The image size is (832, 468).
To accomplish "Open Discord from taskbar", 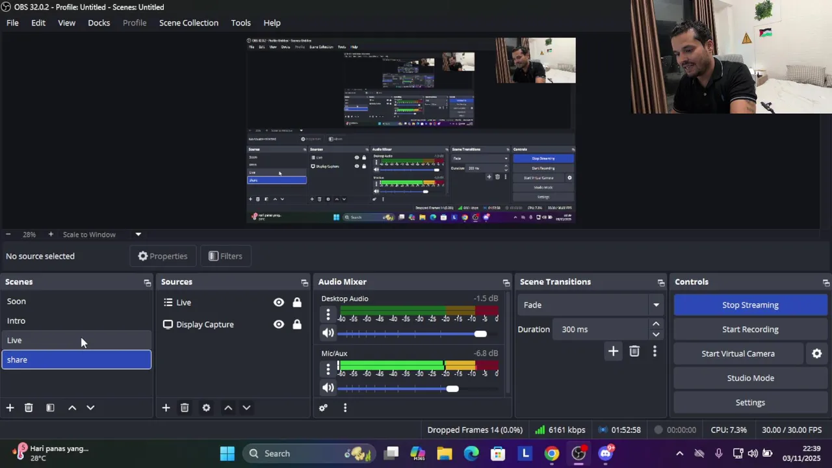I will coord(606,454).
